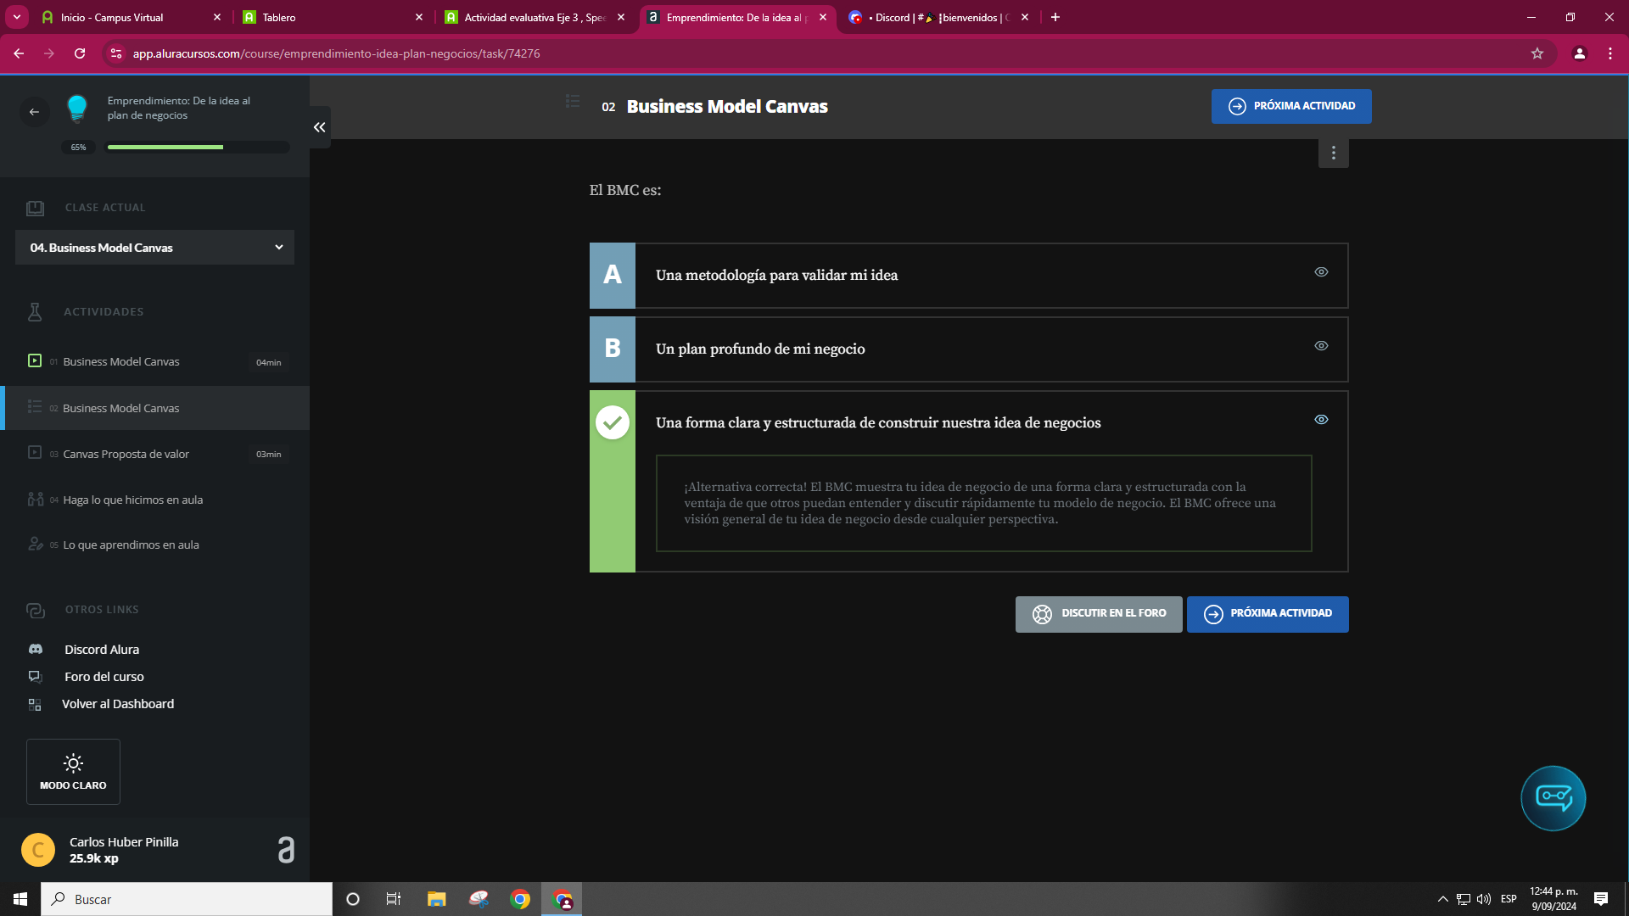Click the Foro del curso chat icon
The height and width of the screenshot is (916, 1629).
coord(35,677)
